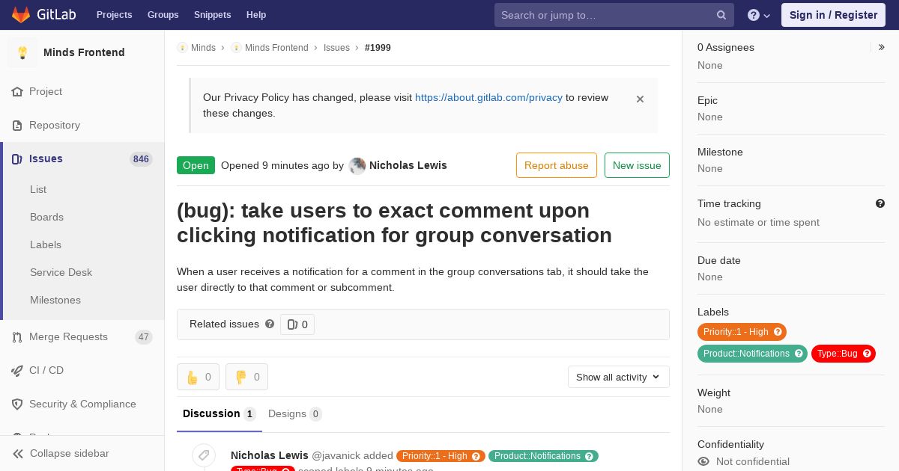Open Snippets in top navigation
Screen dimensions: 899x471
pyautogui.click(x=213, y=15)
